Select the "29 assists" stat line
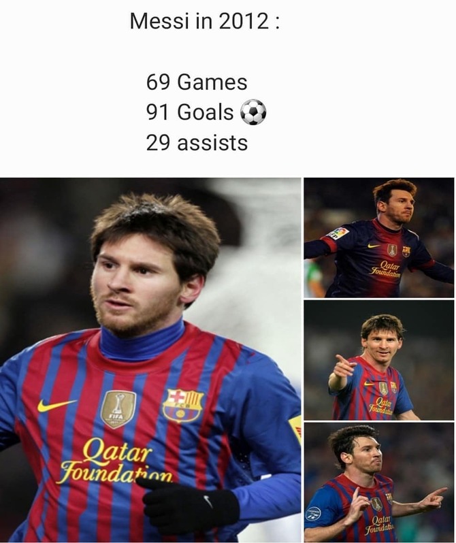Image resolution: width=456 pixels, height=543 pixels. tap(197, 143)
